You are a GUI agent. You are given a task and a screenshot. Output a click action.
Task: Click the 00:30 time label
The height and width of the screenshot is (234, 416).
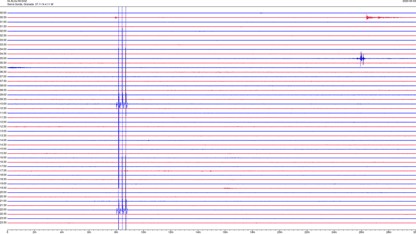(3, 17)
